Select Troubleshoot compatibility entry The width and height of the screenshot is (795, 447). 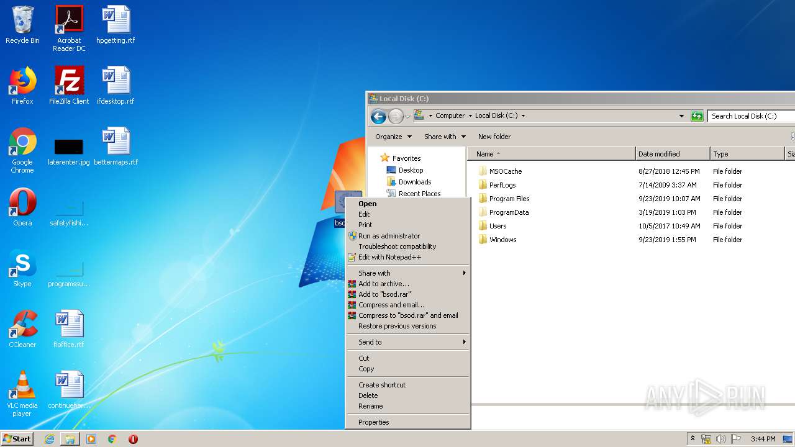click(x=407, y=246)
